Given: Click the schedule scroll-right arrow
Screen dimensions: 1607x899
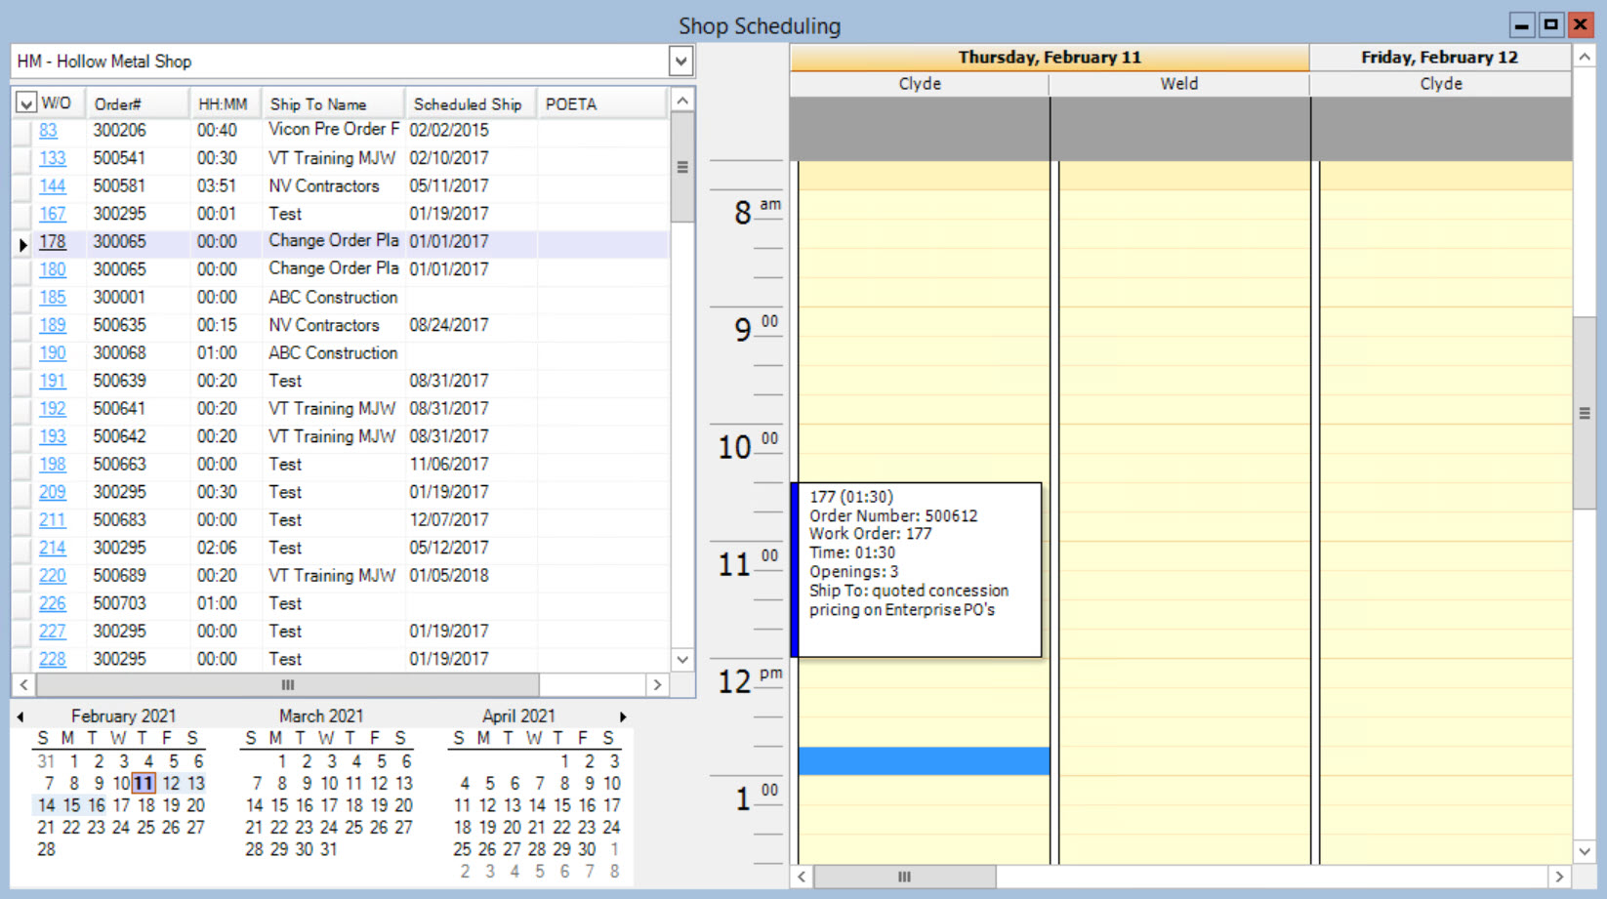Looking at the screenshot, I should point(1559,877).
